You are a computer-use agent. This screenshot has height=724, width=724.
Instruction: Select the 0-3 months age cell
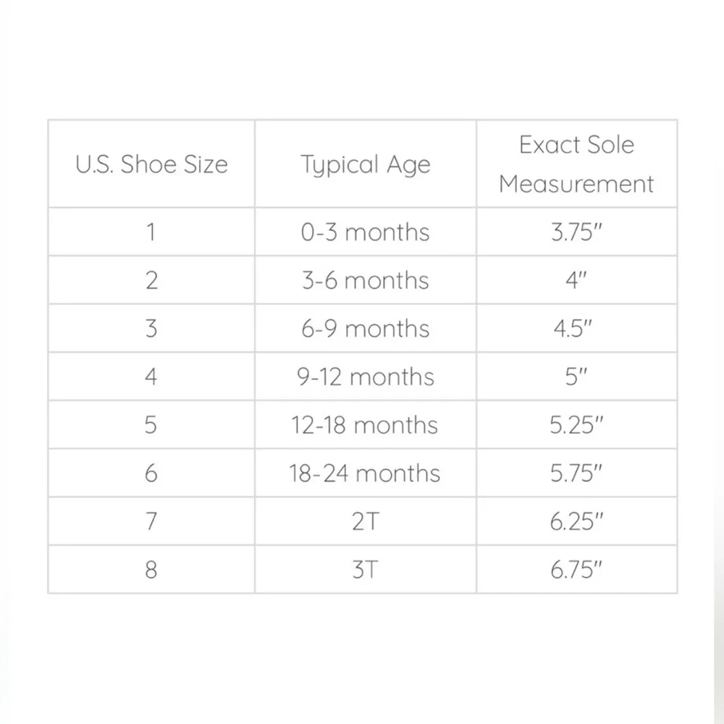point(365,232)
